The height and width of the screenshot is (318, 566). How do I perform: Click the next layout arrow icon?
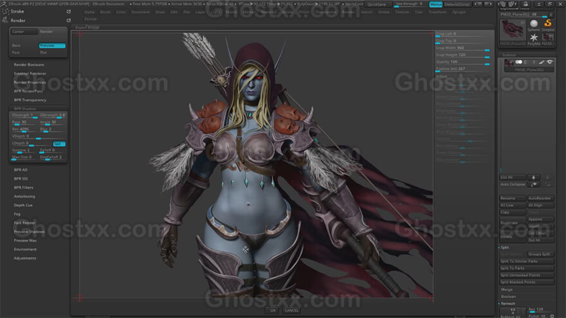tap(488, 4)
